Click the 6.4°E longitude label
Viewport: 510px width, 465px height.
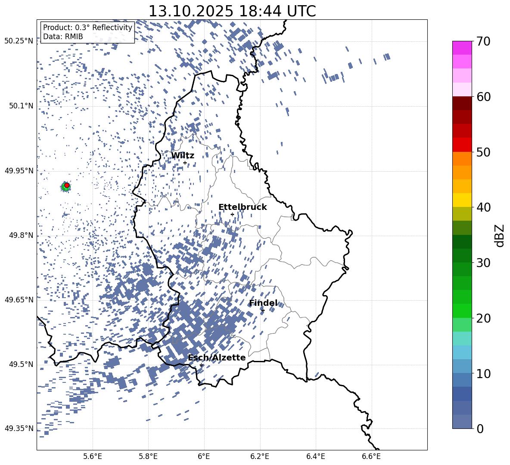pyautogui.click(x=315, y=456)
